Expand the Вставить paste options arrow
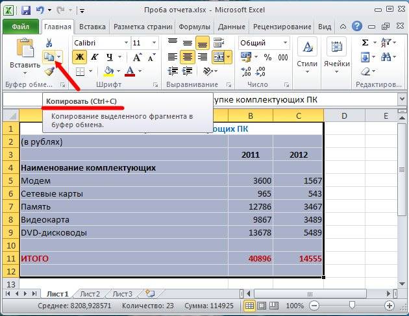 [x=25, y=73]
